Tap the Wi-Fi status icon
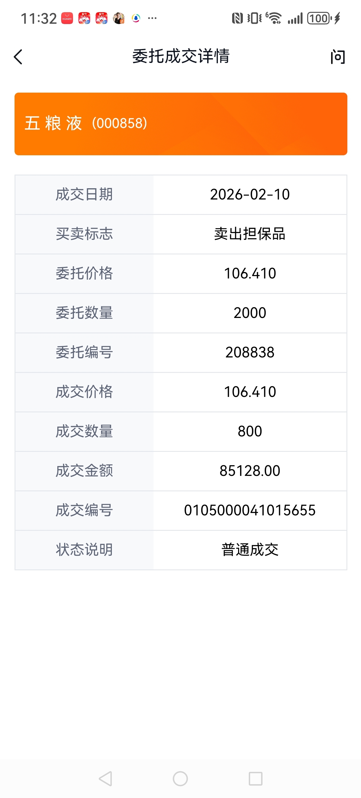The width and height of the screenshot is (361, 798). coord(274,18)
